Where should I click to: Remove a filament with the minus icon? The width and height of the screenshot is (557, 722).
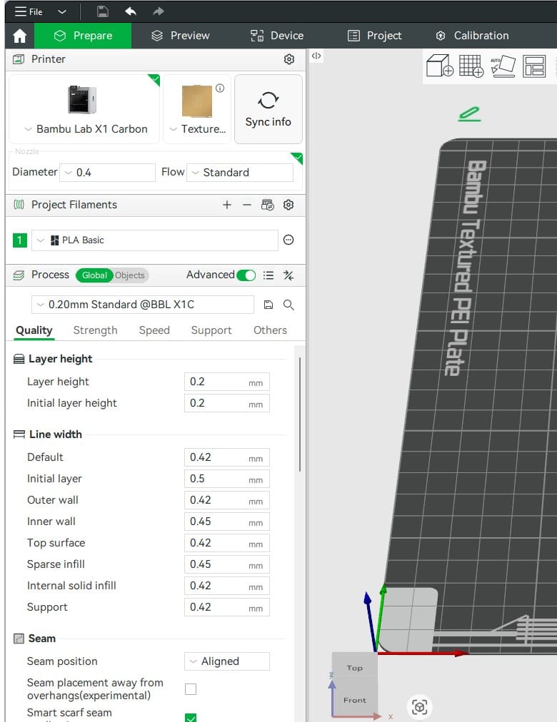tap(247, 205)
